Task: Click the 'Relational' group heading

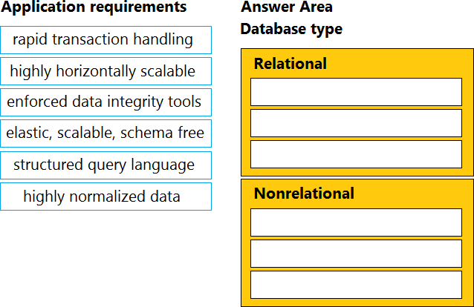Action: tap(290, 64)
